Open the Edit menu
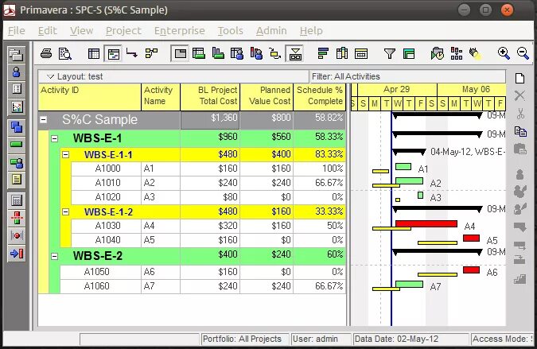Image resolution: width=537 pixels, height=349 pixels. tap(47, 31)
